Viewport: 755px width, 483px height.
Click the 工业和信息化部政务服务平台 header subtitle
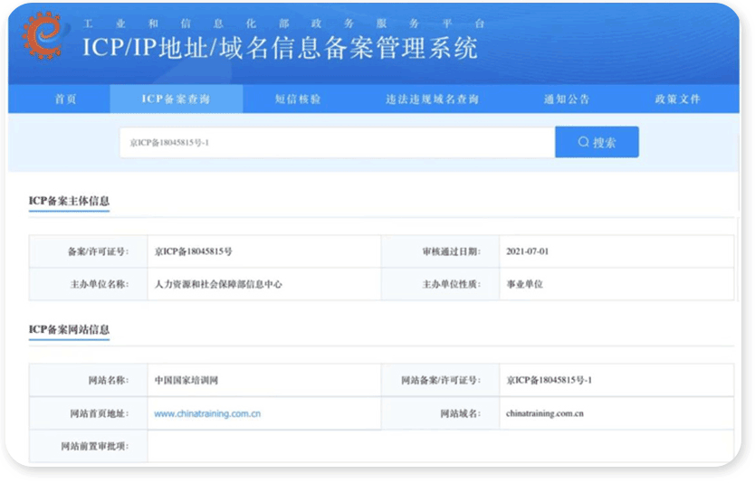tap(284, 24)
